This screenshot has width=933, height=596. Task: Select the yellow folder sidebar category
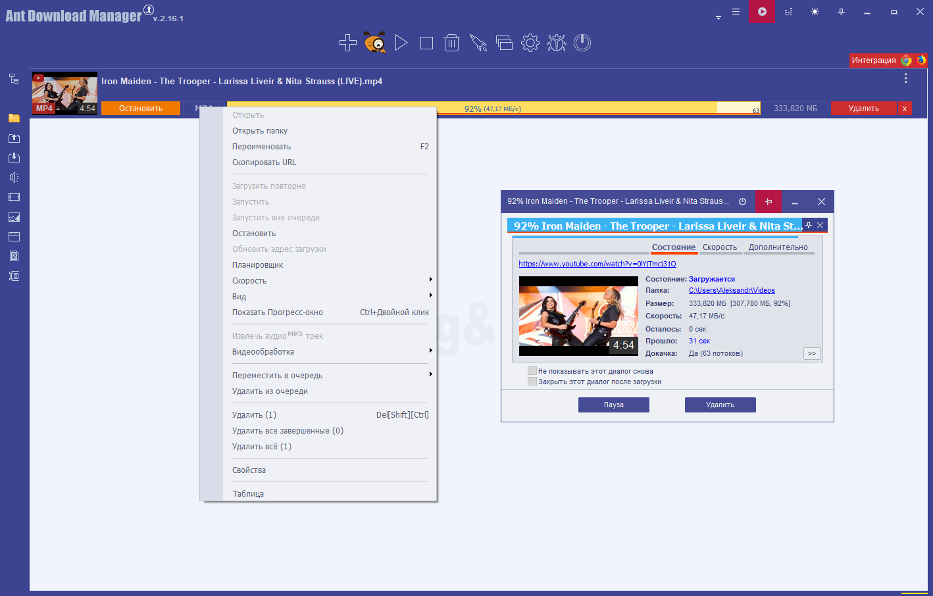click(x=14, y=118)
